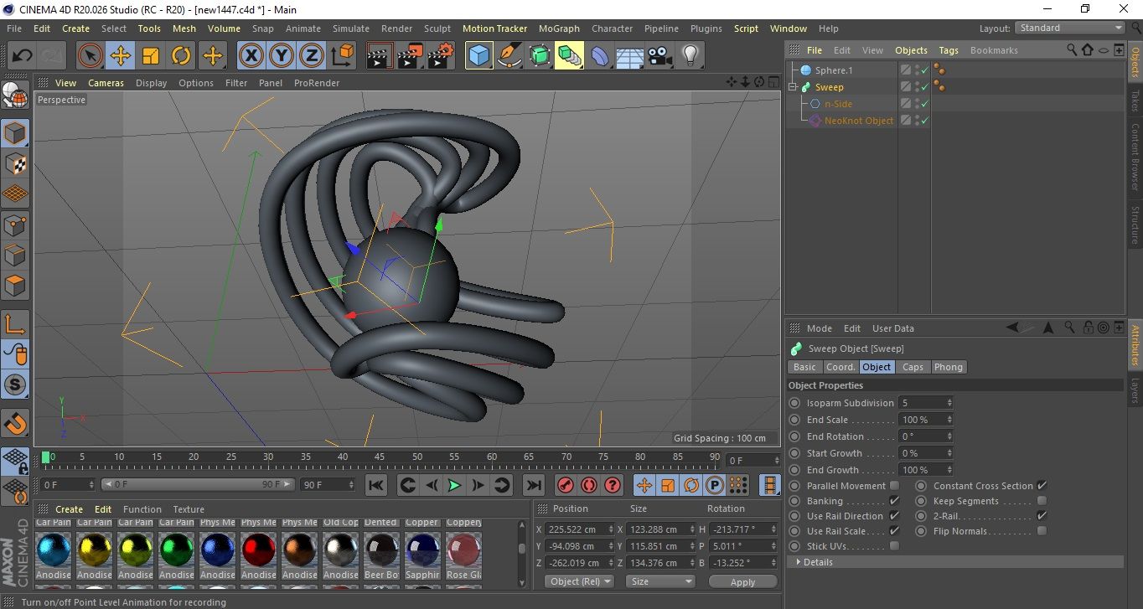
Task: Click Render to Picture Viewer icon
Action: coord(410,56)
